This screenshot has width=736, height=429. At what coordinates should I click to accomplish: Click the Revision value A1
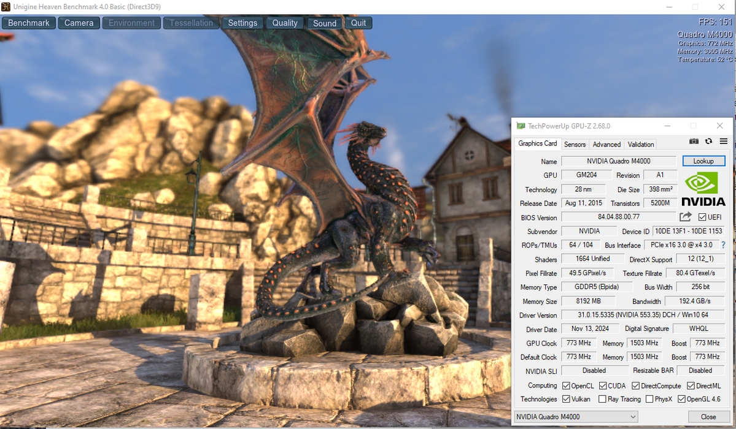tap(660, 175)
